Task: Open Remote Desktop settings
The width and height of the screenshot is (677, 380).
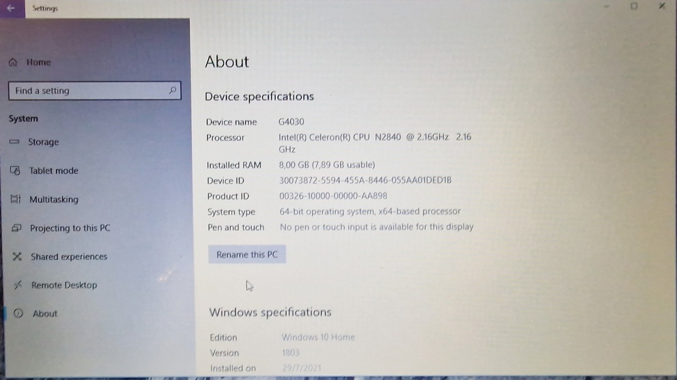Action: (x=64, y=285)
